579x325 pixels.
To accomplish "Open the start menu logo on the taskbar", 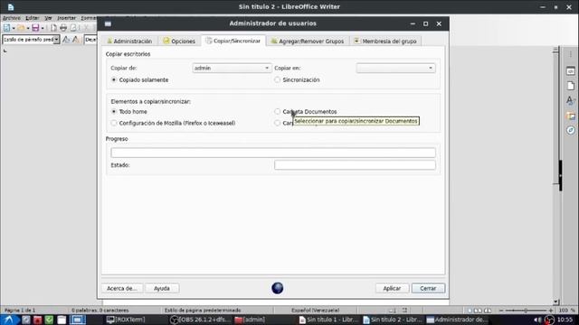I will point(9,320).
